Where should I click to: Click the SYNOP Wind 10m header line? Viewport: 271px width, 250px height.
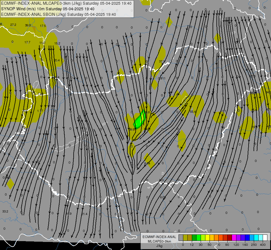[48, 9]
